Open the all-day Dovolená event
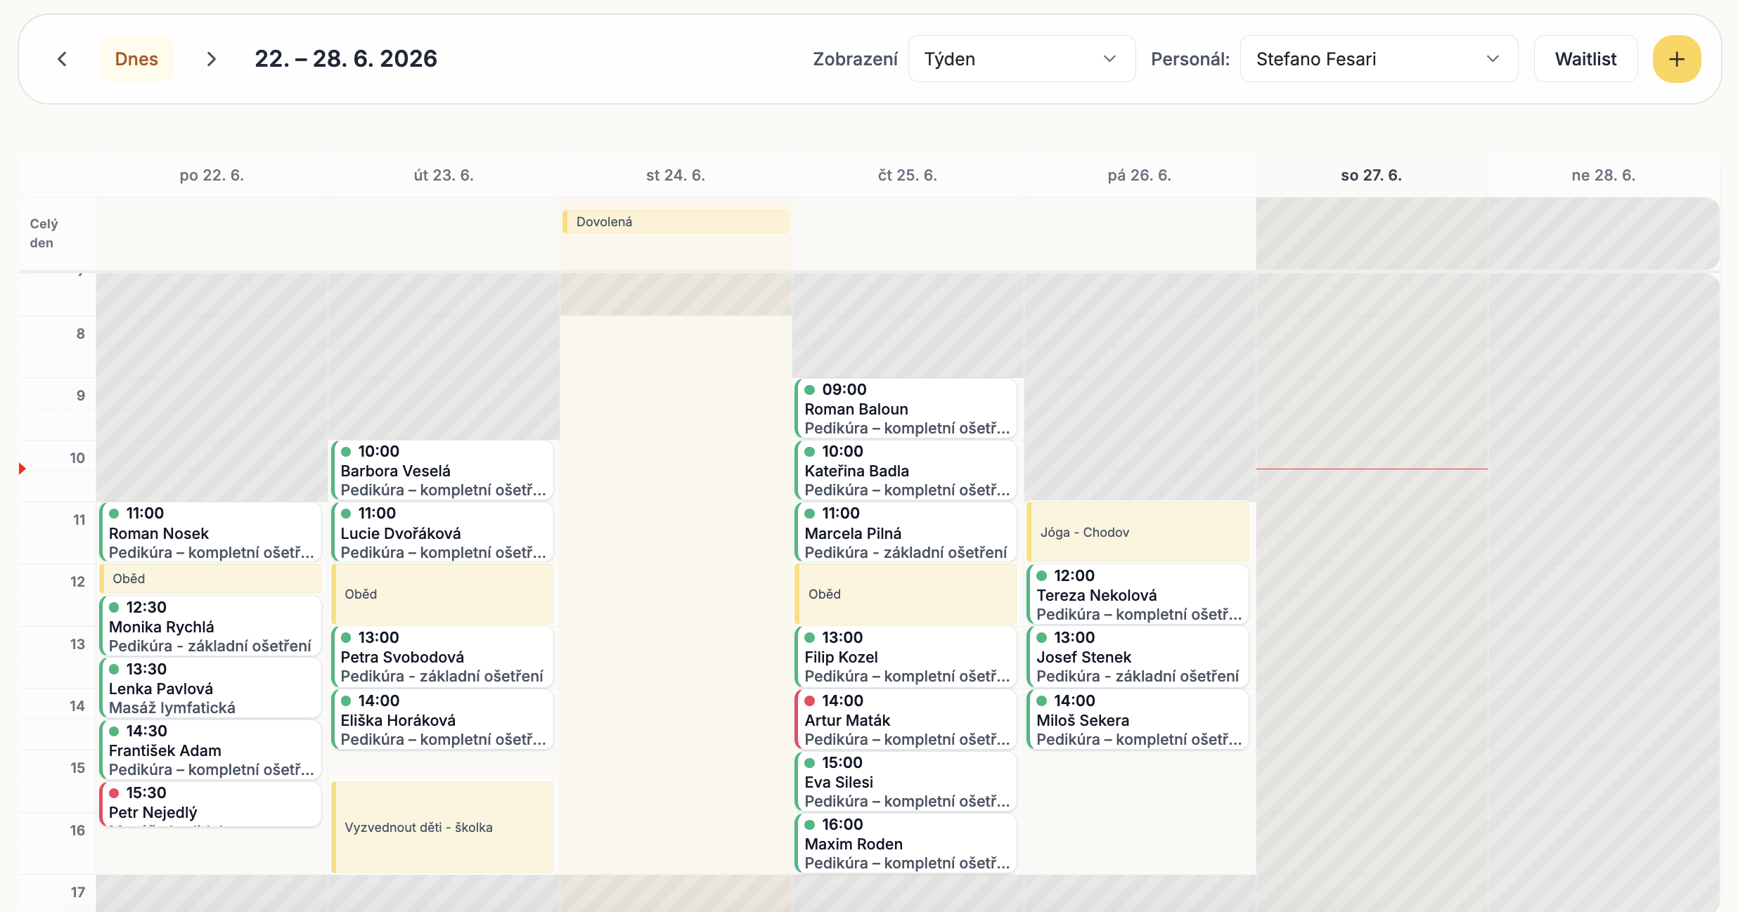Screen dimensions: 1738x912 point(676,222)
